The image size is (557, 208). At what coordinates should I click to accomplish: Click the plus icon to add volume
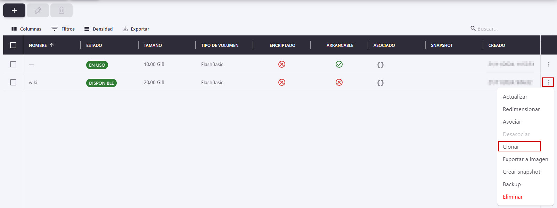[14, 10]
